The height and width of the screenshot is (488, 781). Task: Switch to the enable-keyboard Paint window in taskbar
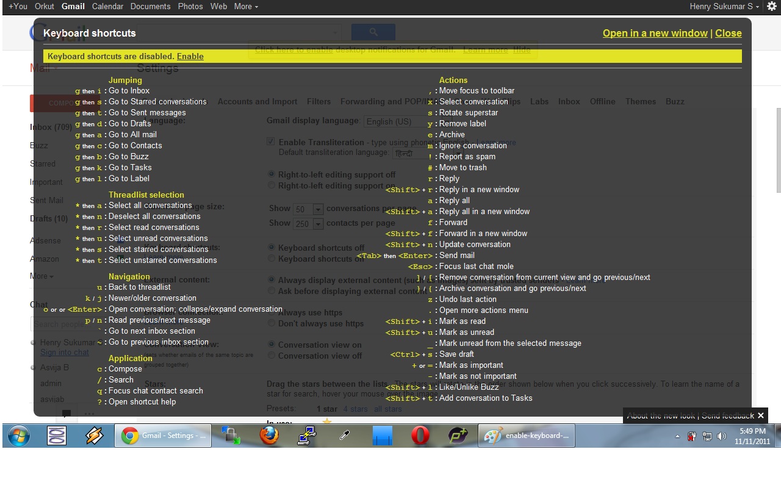(x=526, y=436)
